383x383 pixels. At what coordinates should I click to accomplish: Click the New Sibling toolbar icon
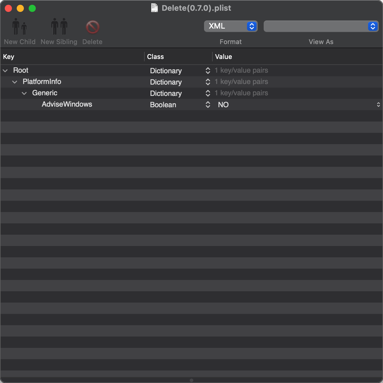[59, 27]
